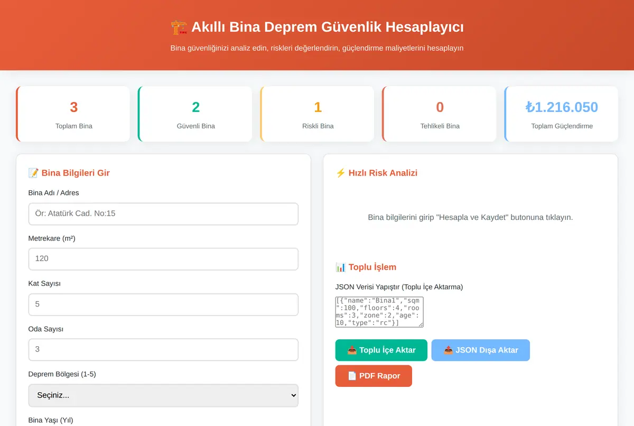Click the JSON Verisi Yapıştır (Toplu İçe Aktarma) label
The width and height of the screenshot is (634, 426).
[399, 287]
